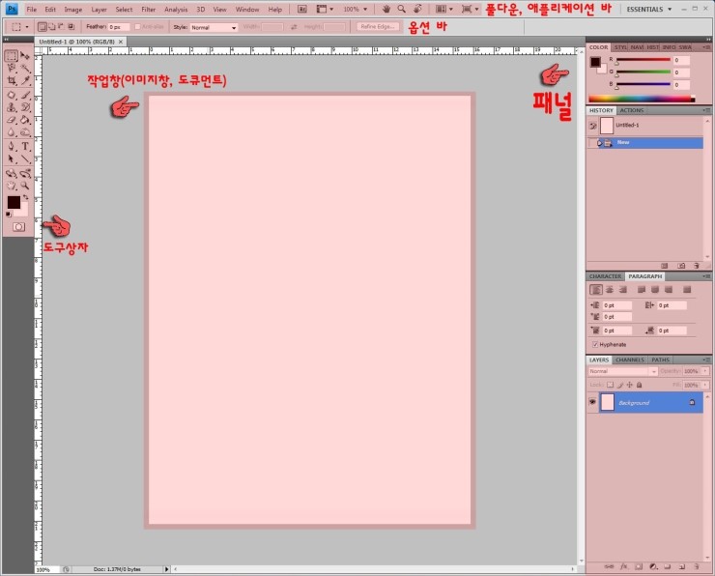Switch to the CHANNELS tab

[x=629, y=360]
